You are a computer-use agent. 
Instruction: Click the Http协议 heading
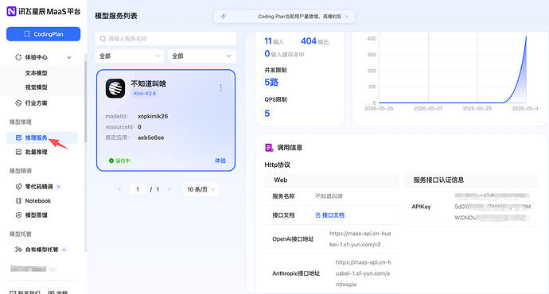278,164
